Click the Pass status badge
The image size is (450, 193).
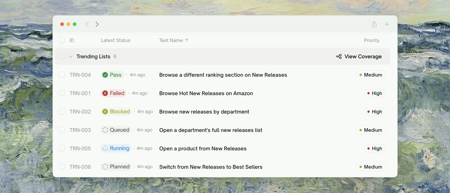pyautogui.click(x=112, y=75)
